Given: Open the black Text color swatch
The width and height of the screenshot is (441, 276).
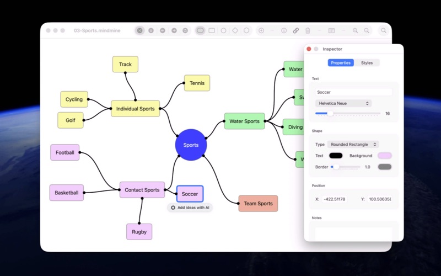Looking at the screenshot, I should click(x=336, y=156).
